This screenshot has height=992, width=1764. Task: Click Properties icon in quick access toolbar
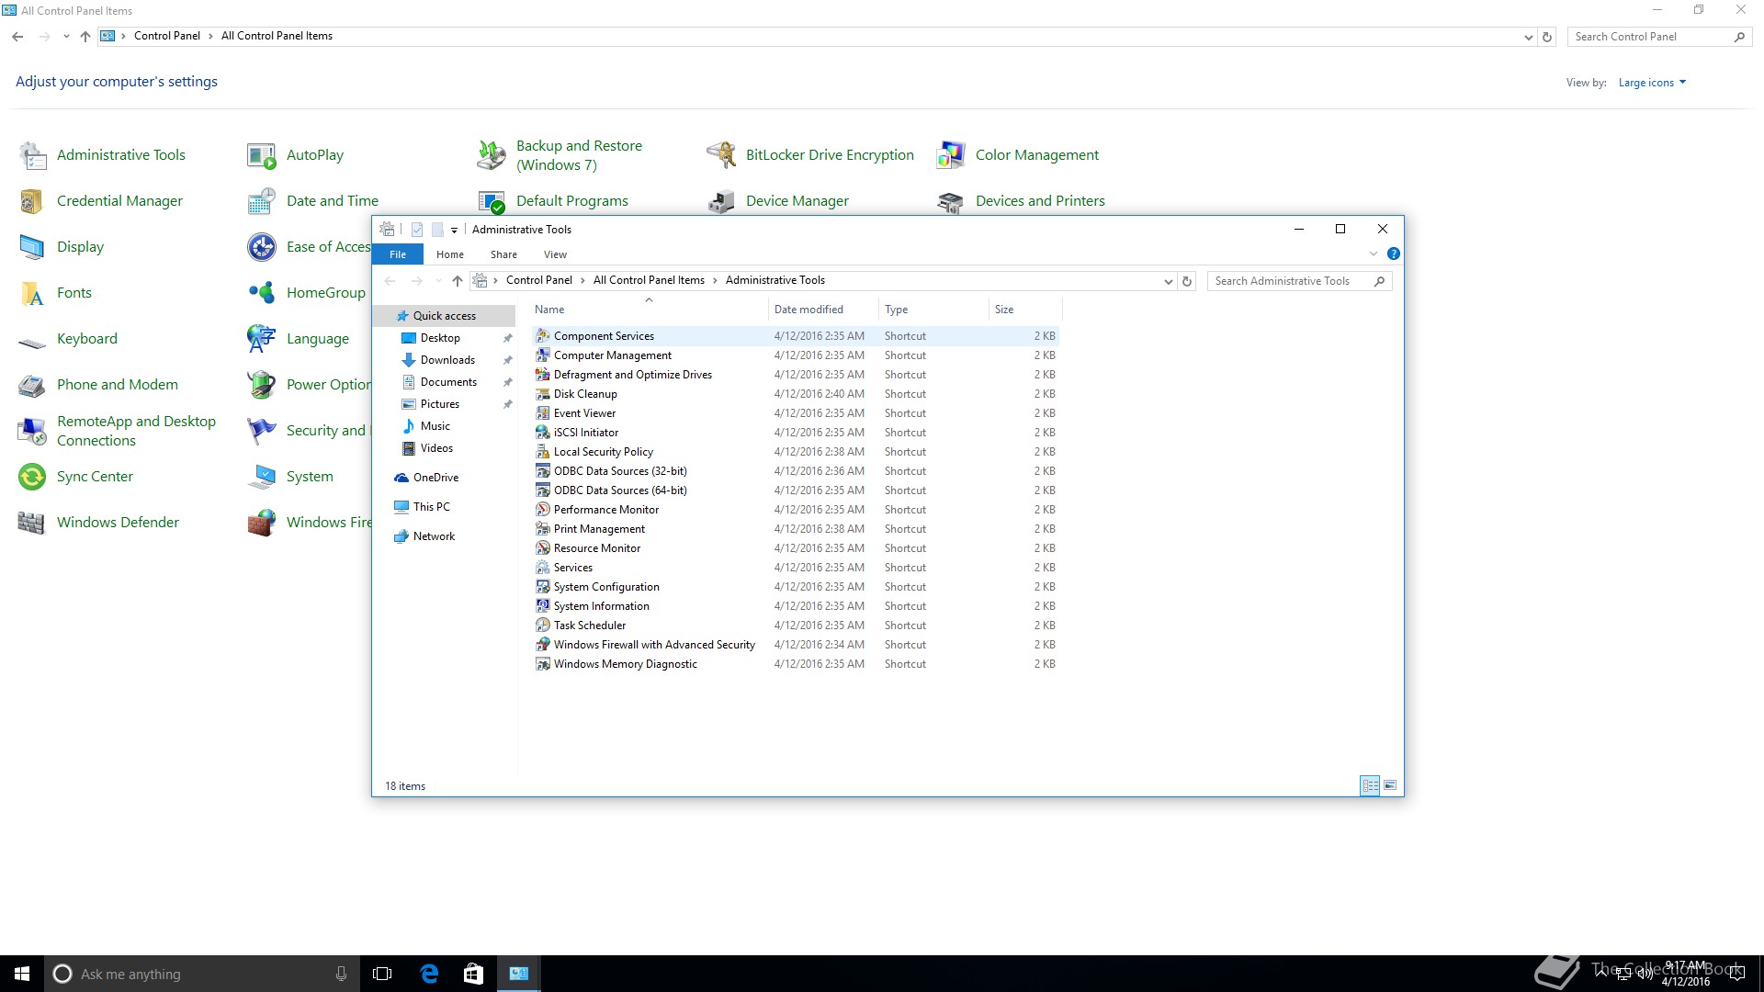pos(417,230)
